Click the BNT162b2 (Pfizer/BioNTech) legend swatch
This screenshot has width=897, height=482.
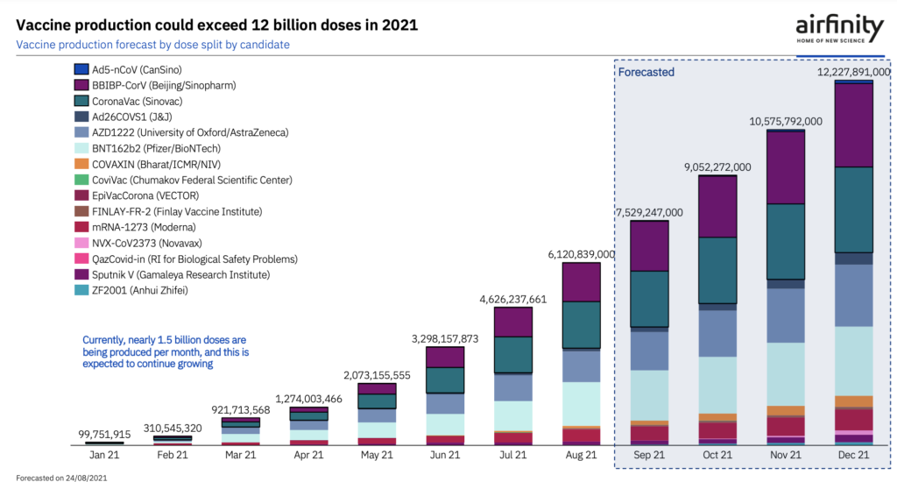tap(81, 148)
